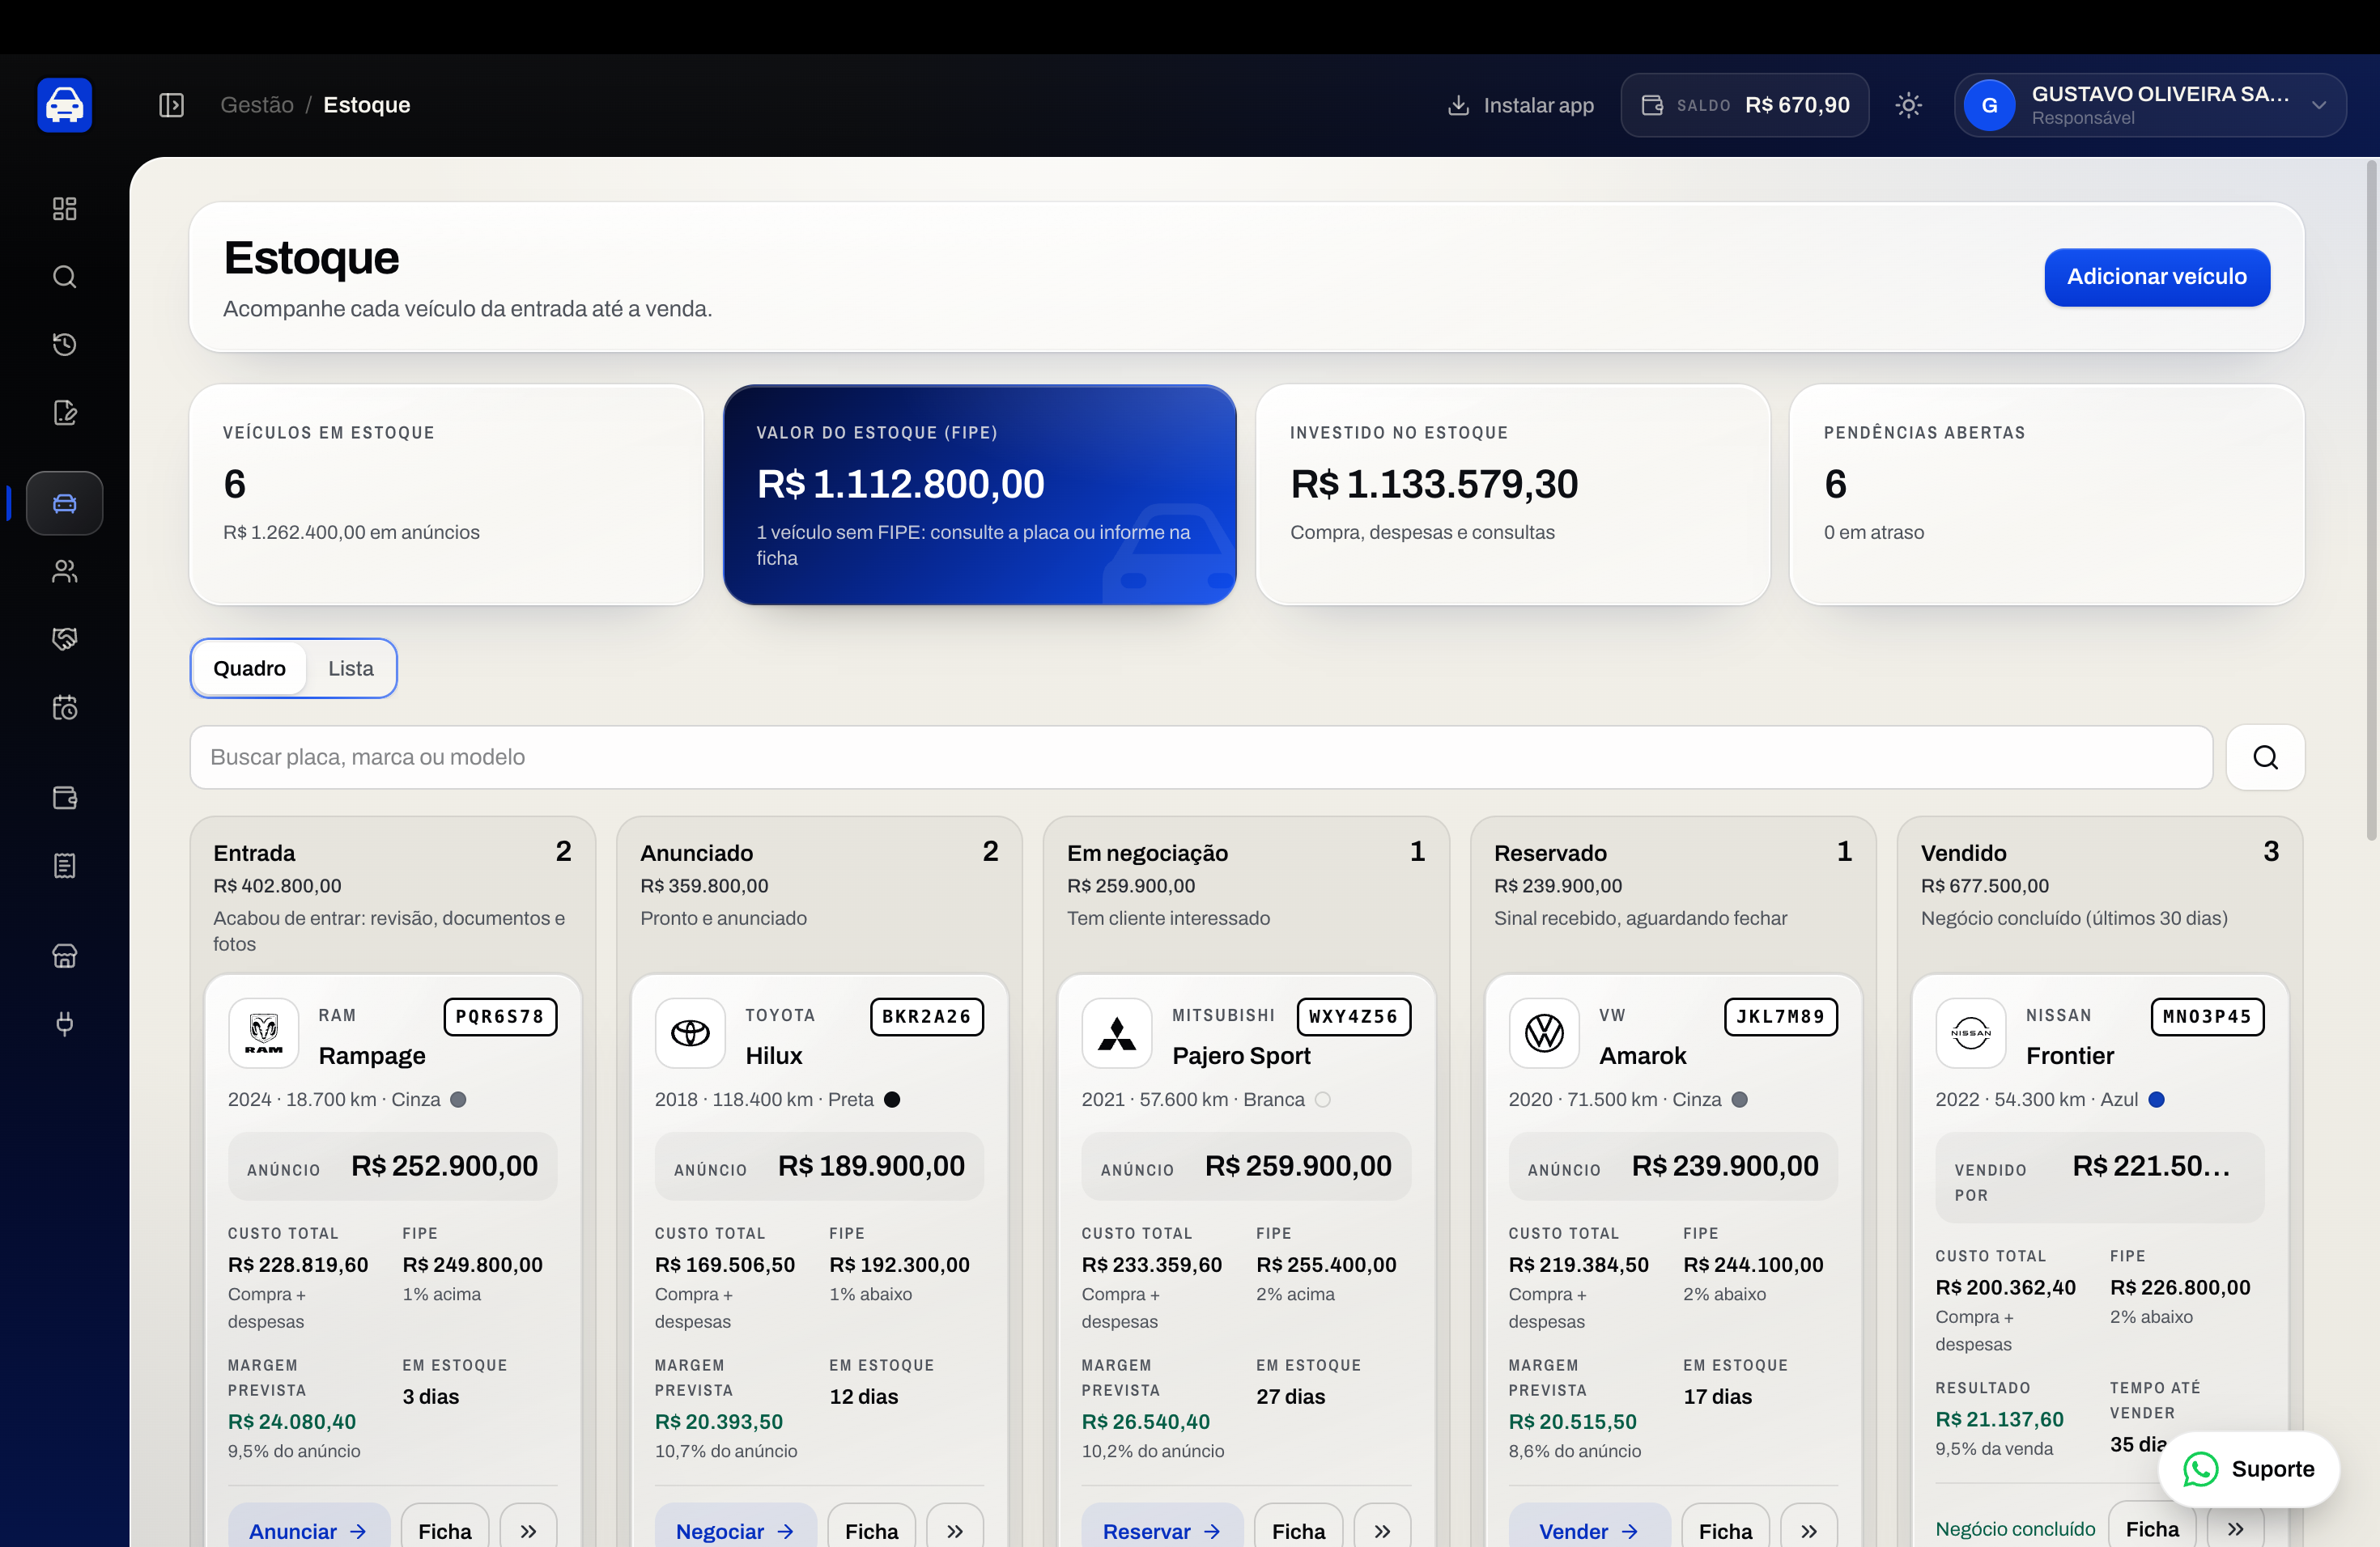
Task: Focus the Buscar placa, marca ou modelo field
Action: point(1201,757)
